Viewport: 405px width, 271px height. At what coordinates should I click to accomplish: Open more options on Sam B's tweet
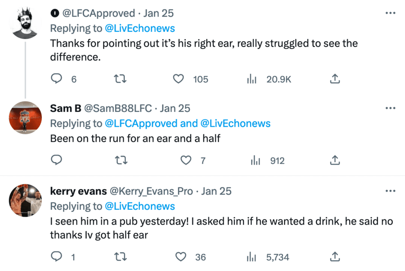[390, 108]
